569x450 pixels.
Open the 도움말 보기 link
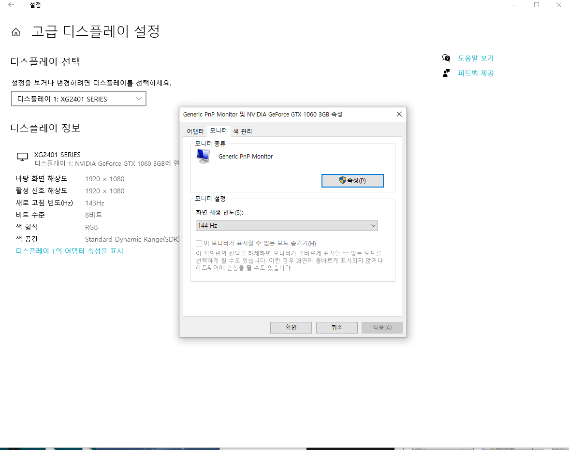point(476,58)
